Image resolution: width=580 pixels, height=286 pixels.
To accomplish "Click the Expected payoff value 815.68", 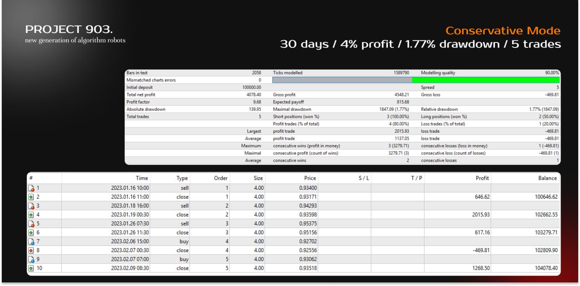I will pyautogui.click(x=402, y=102).
